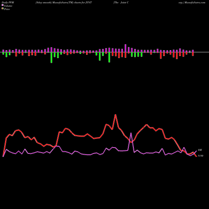
Task: Click the highest peak of the red price line
Action: coord(115,115)
